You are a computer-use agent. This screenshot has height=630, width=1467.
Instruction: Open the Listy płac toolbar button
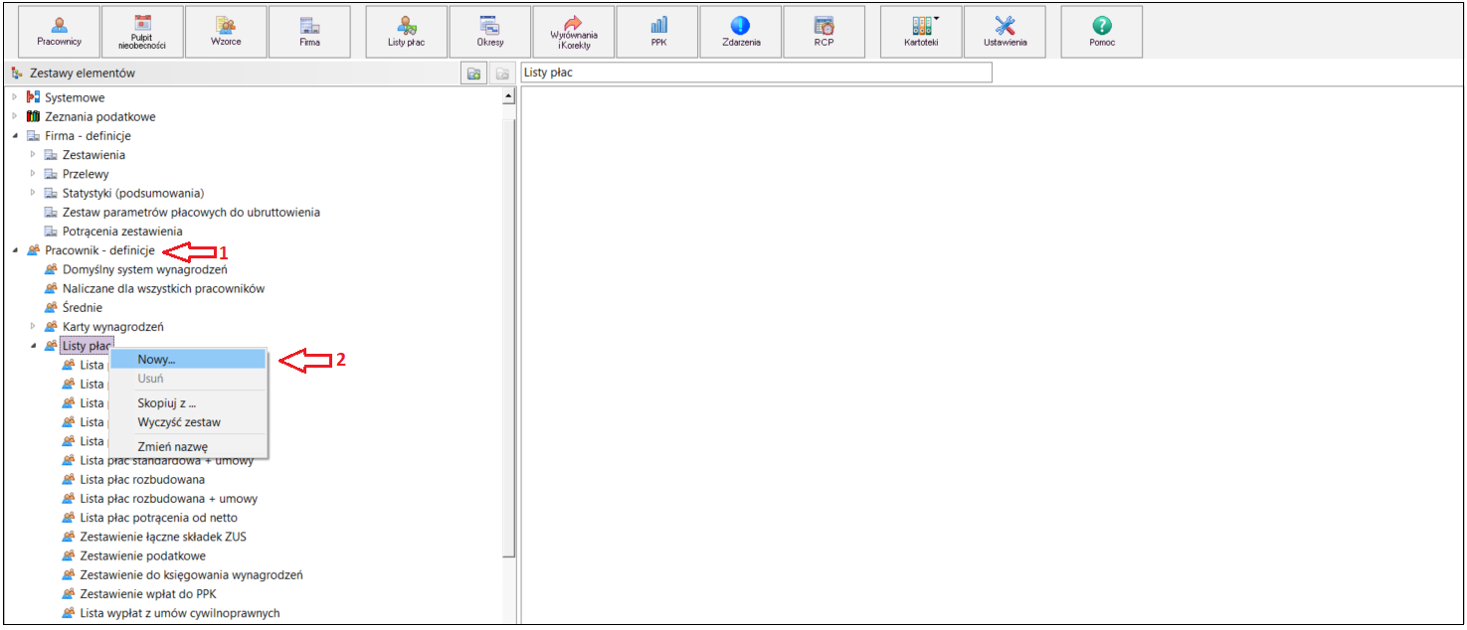click(406, 32)
